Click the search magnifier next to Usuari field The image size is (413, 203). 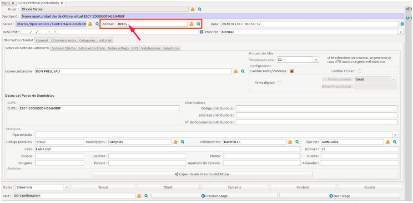click(199, 9)
